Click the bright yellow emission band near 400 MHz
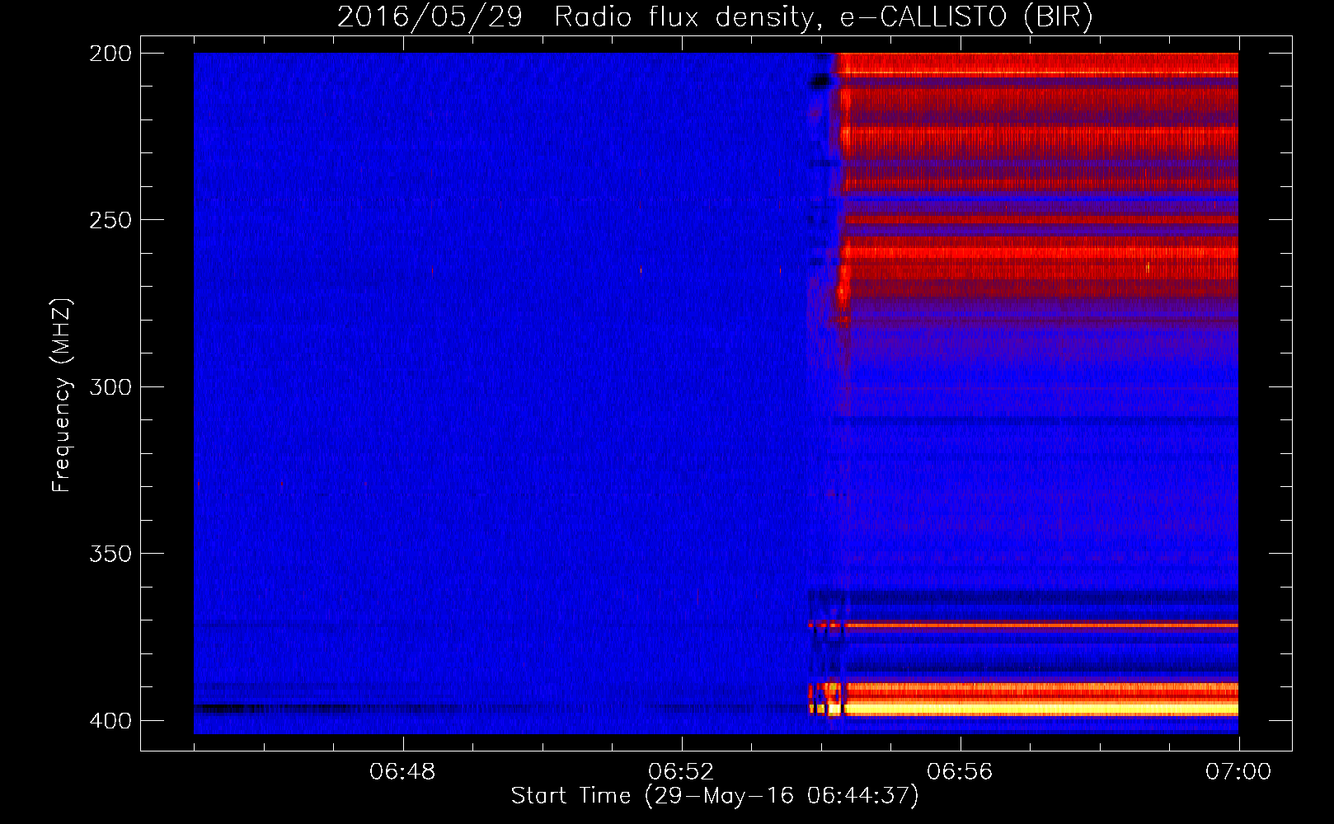Viewport: 1334px width, 824px height. point(1040,709)
